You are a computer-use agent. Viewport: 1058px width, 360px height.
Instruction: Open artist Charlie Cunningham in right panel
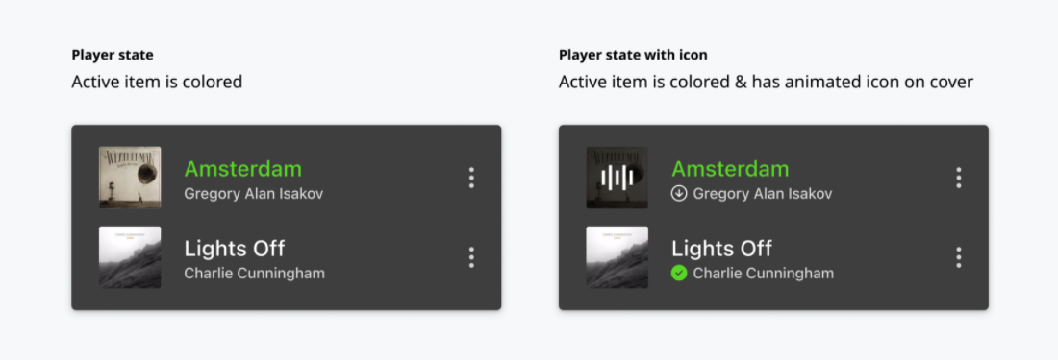(763, 274)
